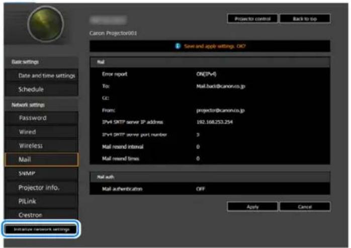
Task: Click SMTP server IP 192.168.253.254
Action: tap(214, 122)
